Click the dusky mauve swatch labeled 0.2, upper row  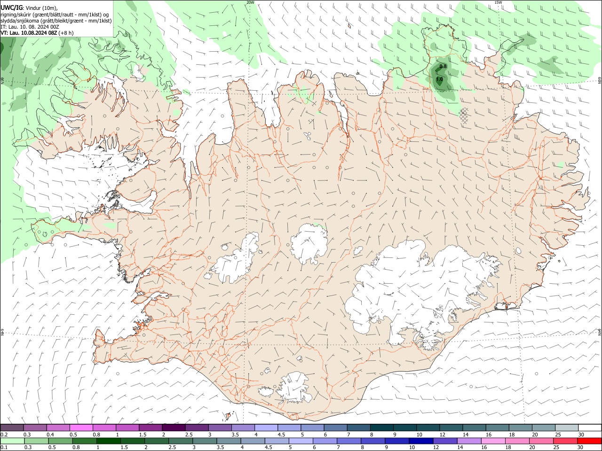[12, 428]
